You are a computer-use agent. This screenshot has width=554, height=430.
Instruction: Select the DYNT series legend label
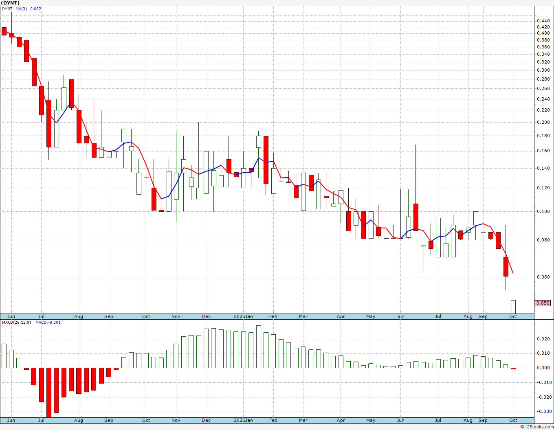click(7, 9)
